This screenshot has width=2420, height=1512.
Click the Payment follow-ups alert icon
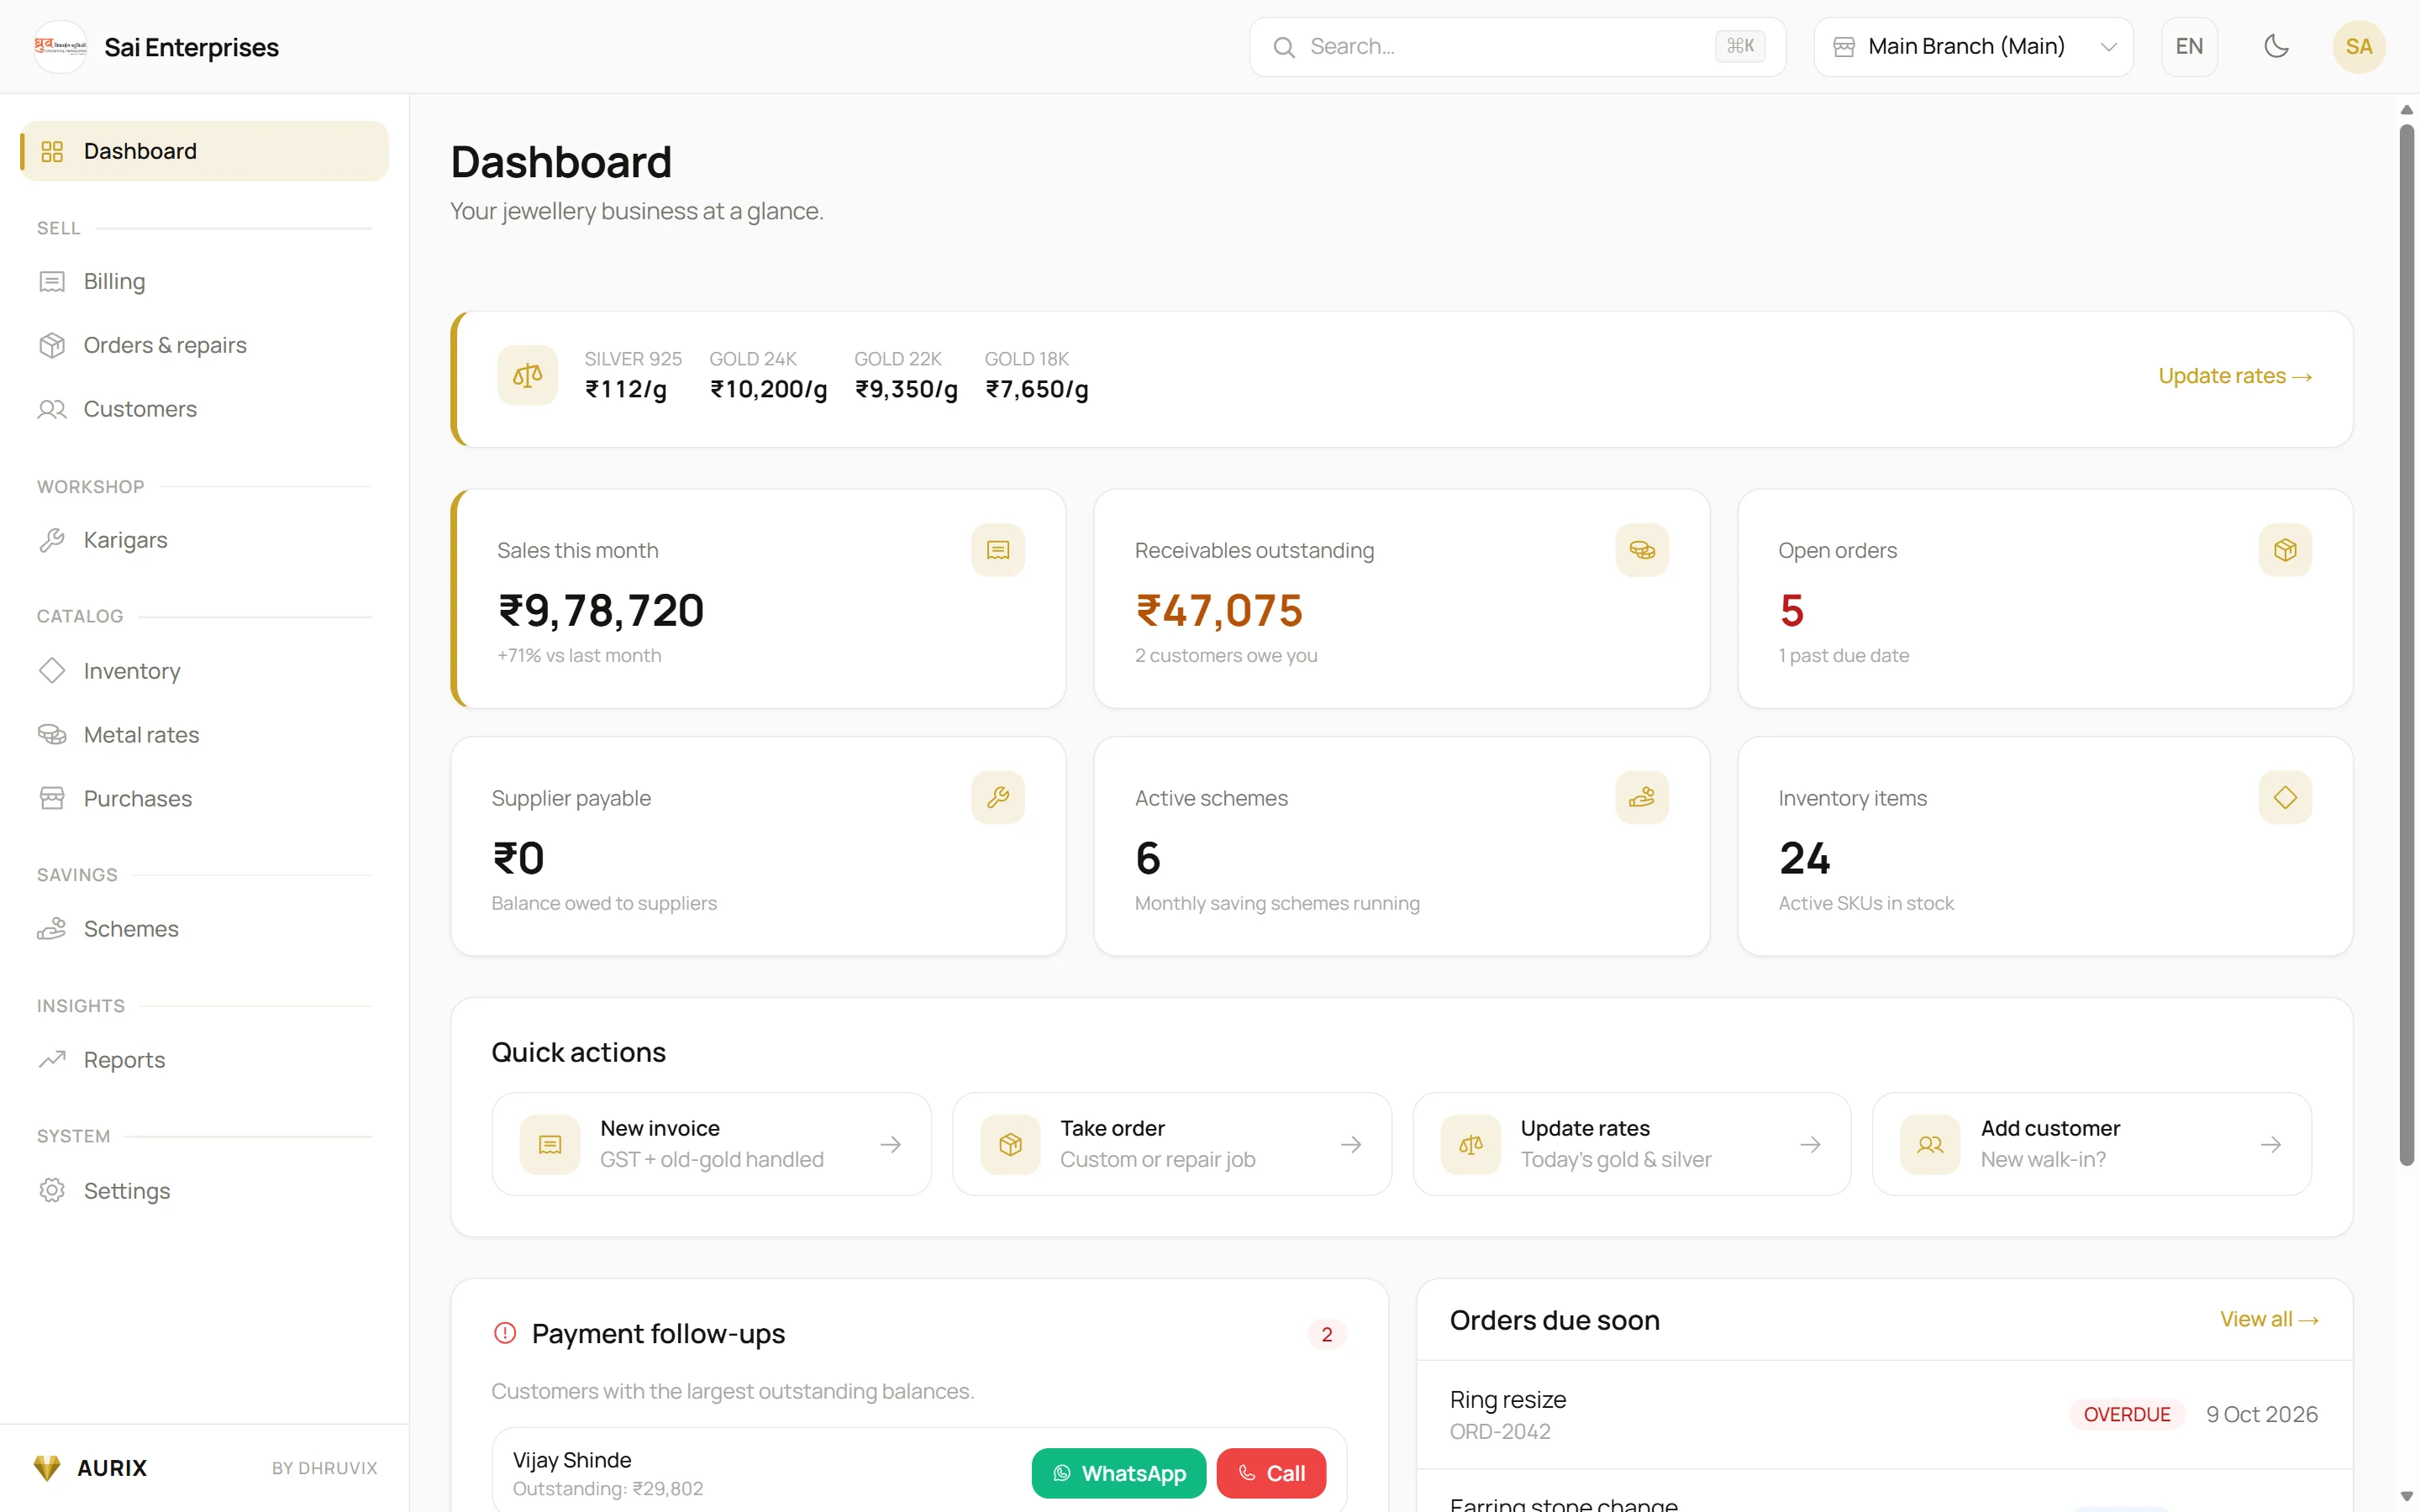(505, 1333)
